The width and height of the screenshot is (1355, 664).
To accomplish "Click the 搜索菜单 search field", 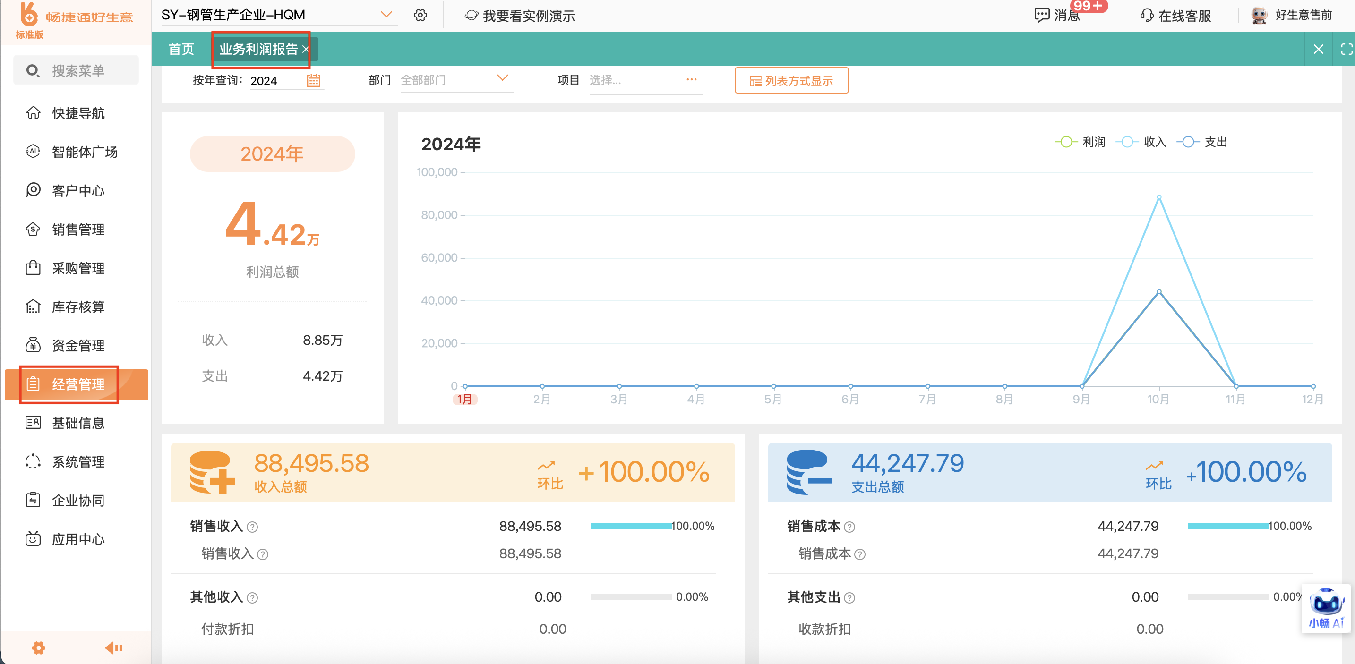I will pos(77,70).
